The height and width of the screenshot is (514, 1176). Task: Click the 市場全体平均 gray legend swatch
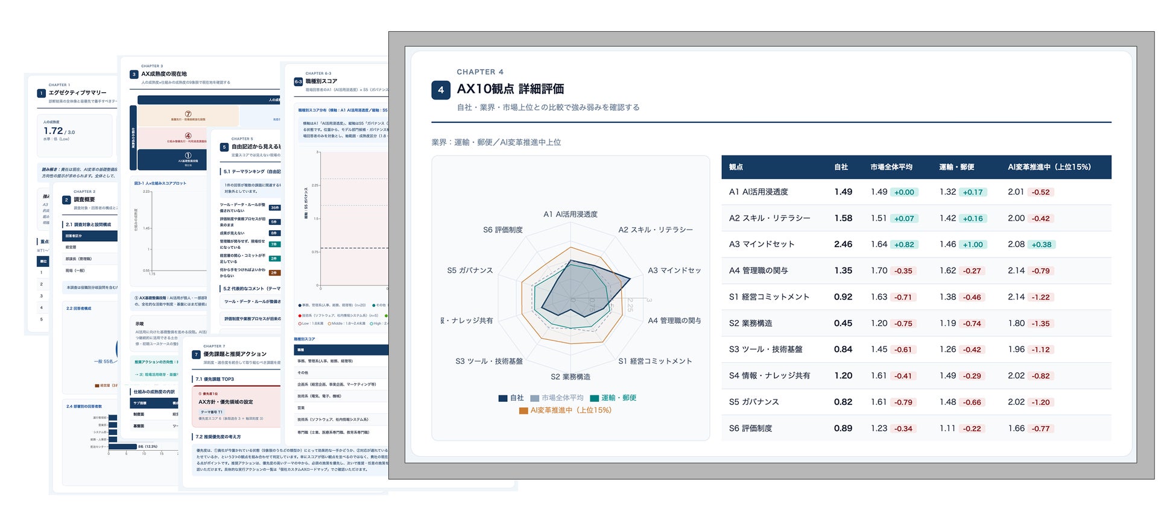tap(534, 398)
